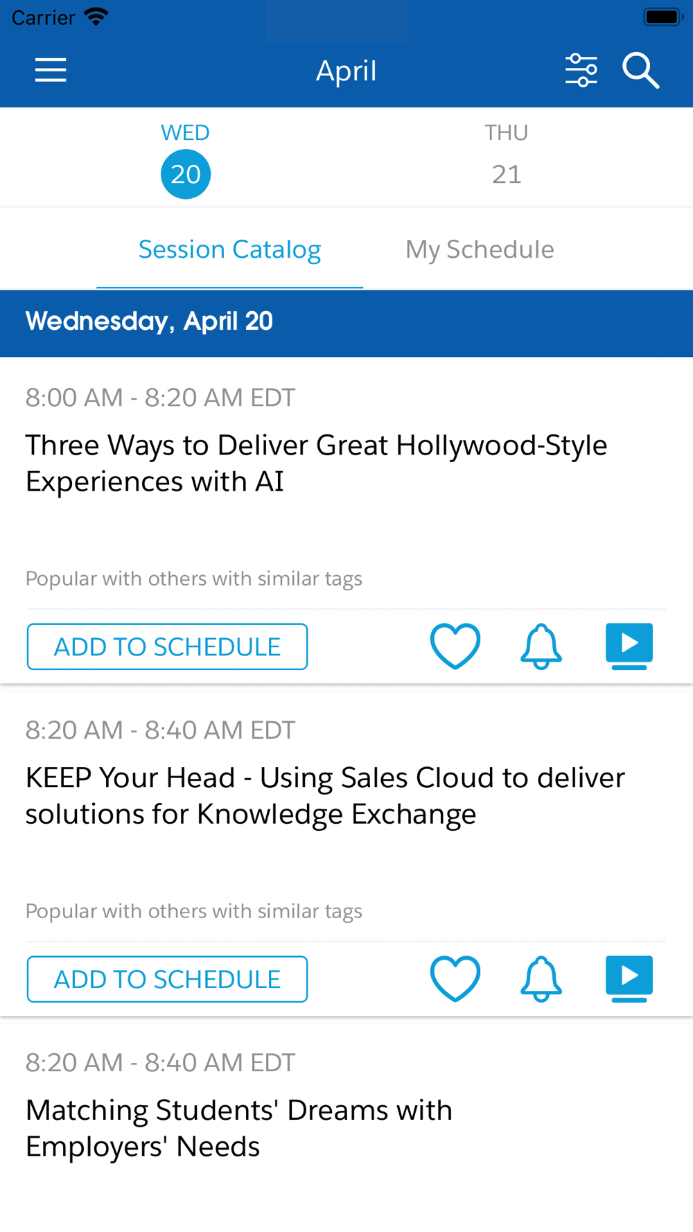Viewport: 693px width, 1232px height.
Task: Switch to the My Schedule tab
Action: coord(480,249)
